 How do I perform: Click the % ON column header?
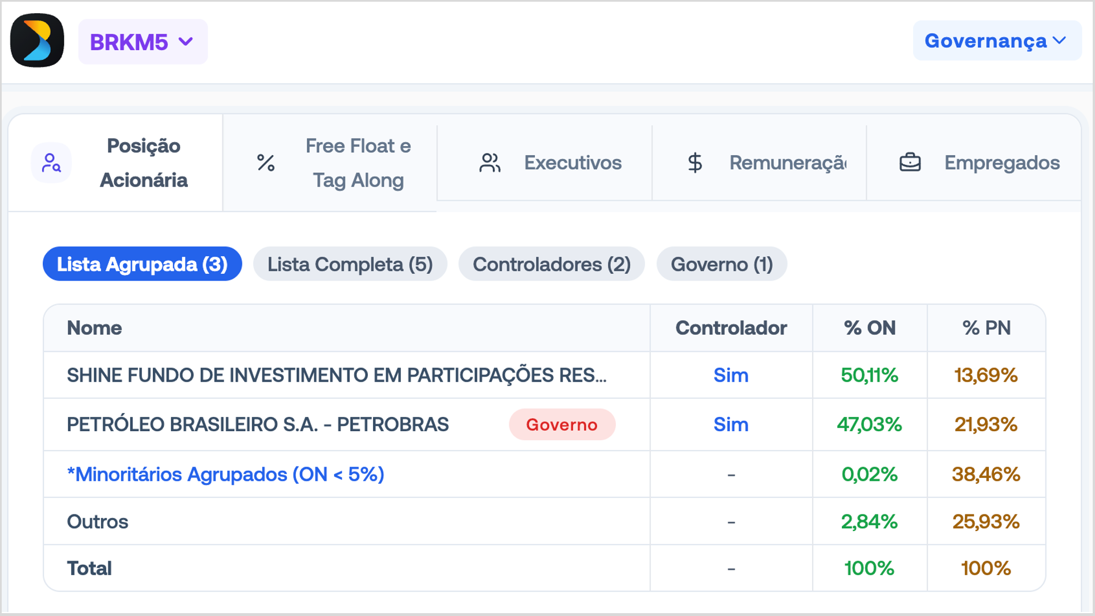pyautogui.click(x=870, y=328)
